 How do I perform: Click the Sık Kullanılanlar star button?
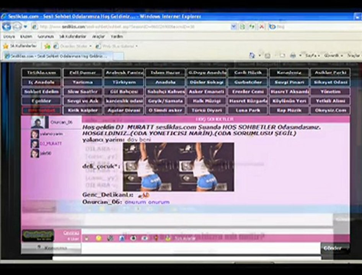coord(20,46)
